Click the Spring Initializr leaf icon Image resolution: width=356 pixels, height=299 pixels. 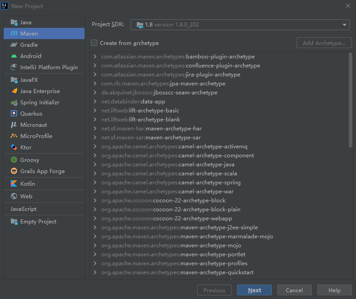(14, 103)
